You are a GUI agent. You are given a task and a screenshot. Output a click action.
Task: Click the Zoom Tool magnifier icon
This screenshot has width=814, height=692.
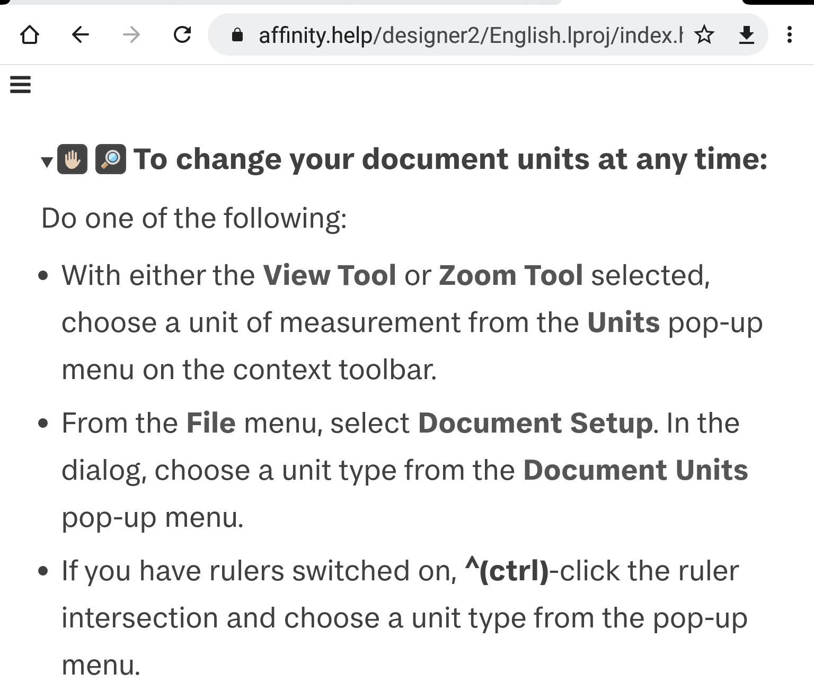pos(111,159)
